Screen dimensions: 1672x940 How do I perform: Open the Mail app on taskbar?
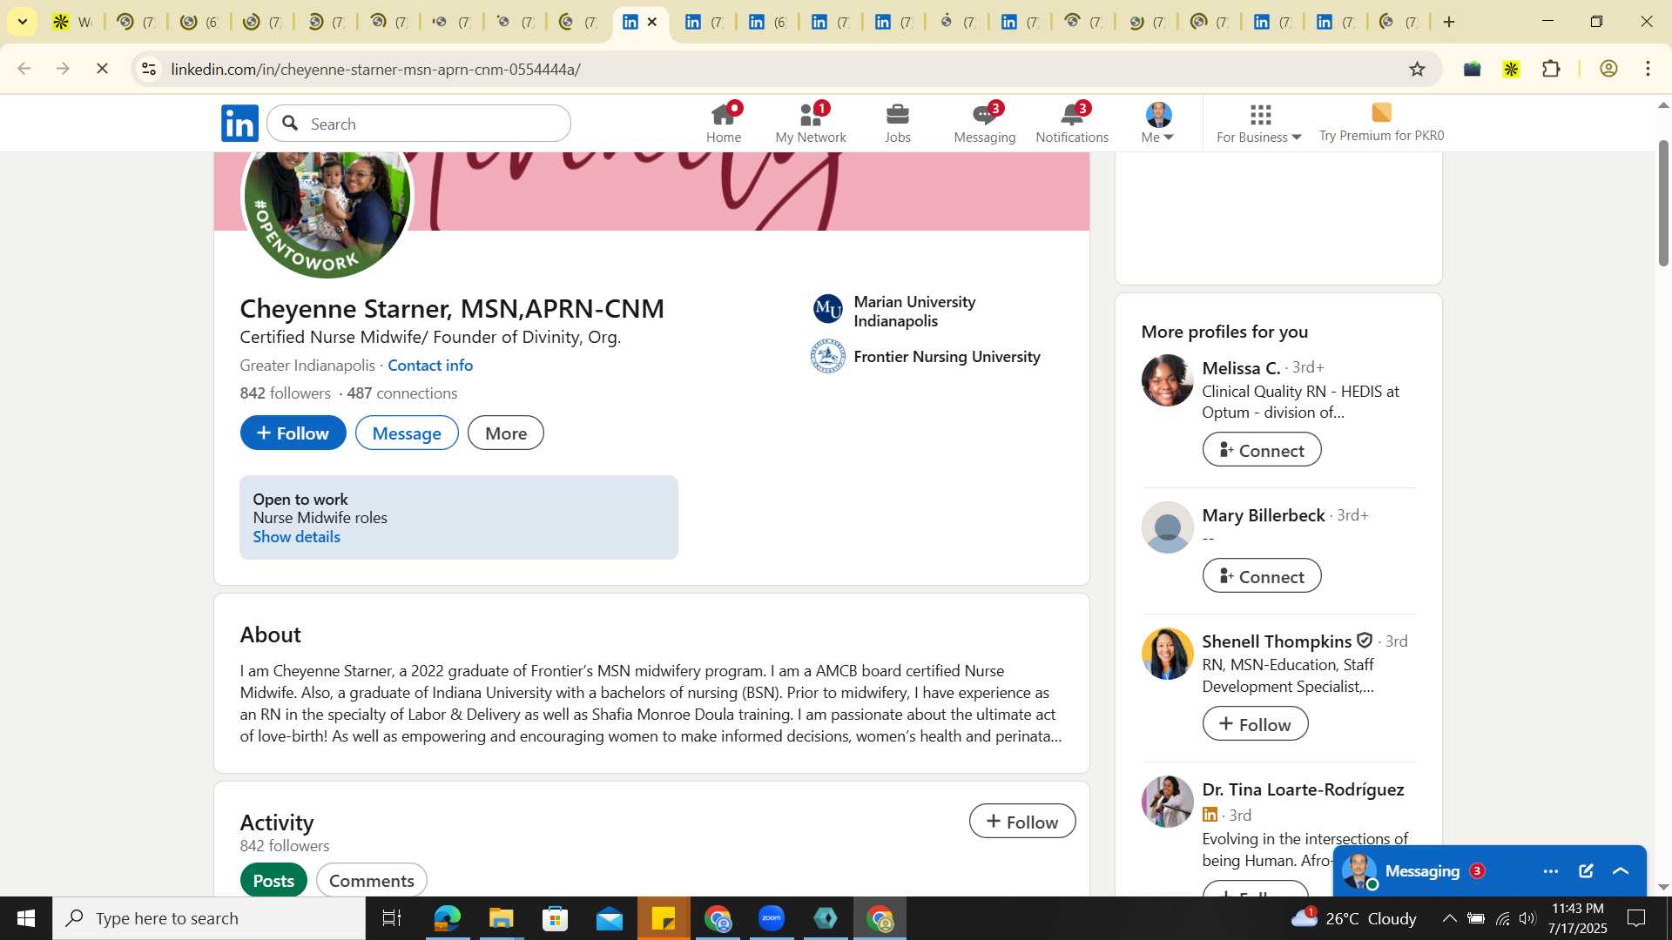pyautogui.click(x=610, y=918)
